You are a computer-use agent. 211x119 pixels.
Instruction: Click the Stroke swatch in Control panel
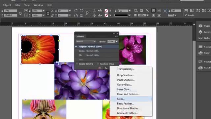tap(106, 16)
